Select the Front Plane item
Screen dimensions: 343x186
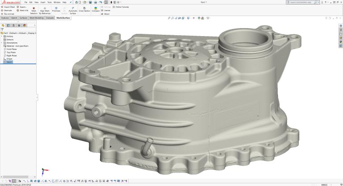tap(11, 49)
